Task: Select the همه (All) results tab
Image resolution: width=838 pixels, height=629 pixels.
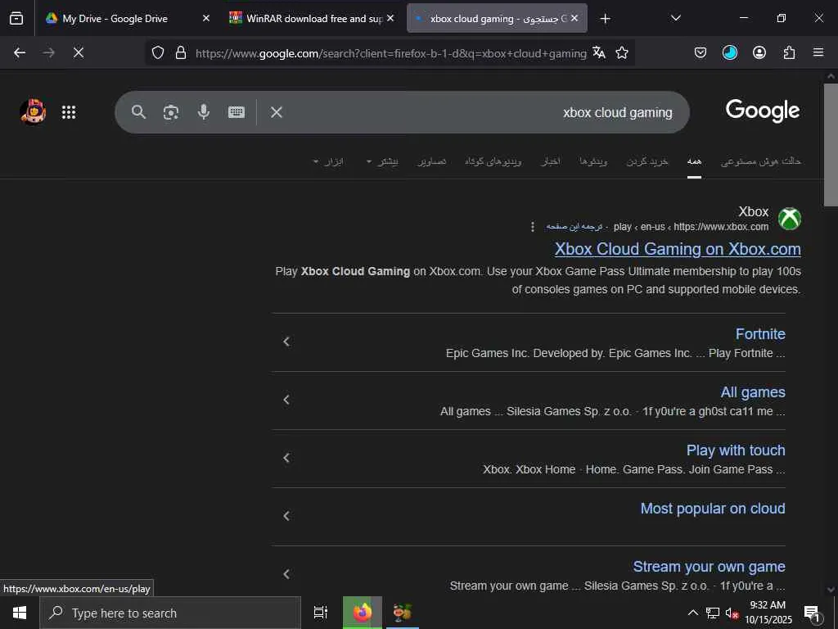Action: pos(694,161)
